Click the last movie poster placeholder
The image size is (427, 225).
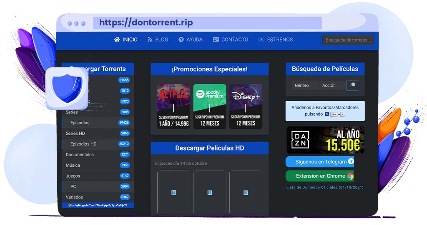[x=246, y=193]
